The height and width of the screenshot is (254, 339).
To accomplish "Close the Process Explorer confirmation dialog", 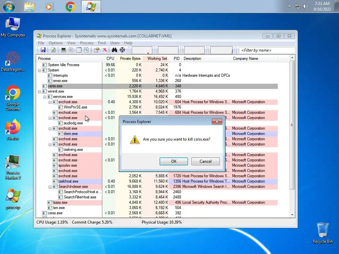I will tap(217, 122).
